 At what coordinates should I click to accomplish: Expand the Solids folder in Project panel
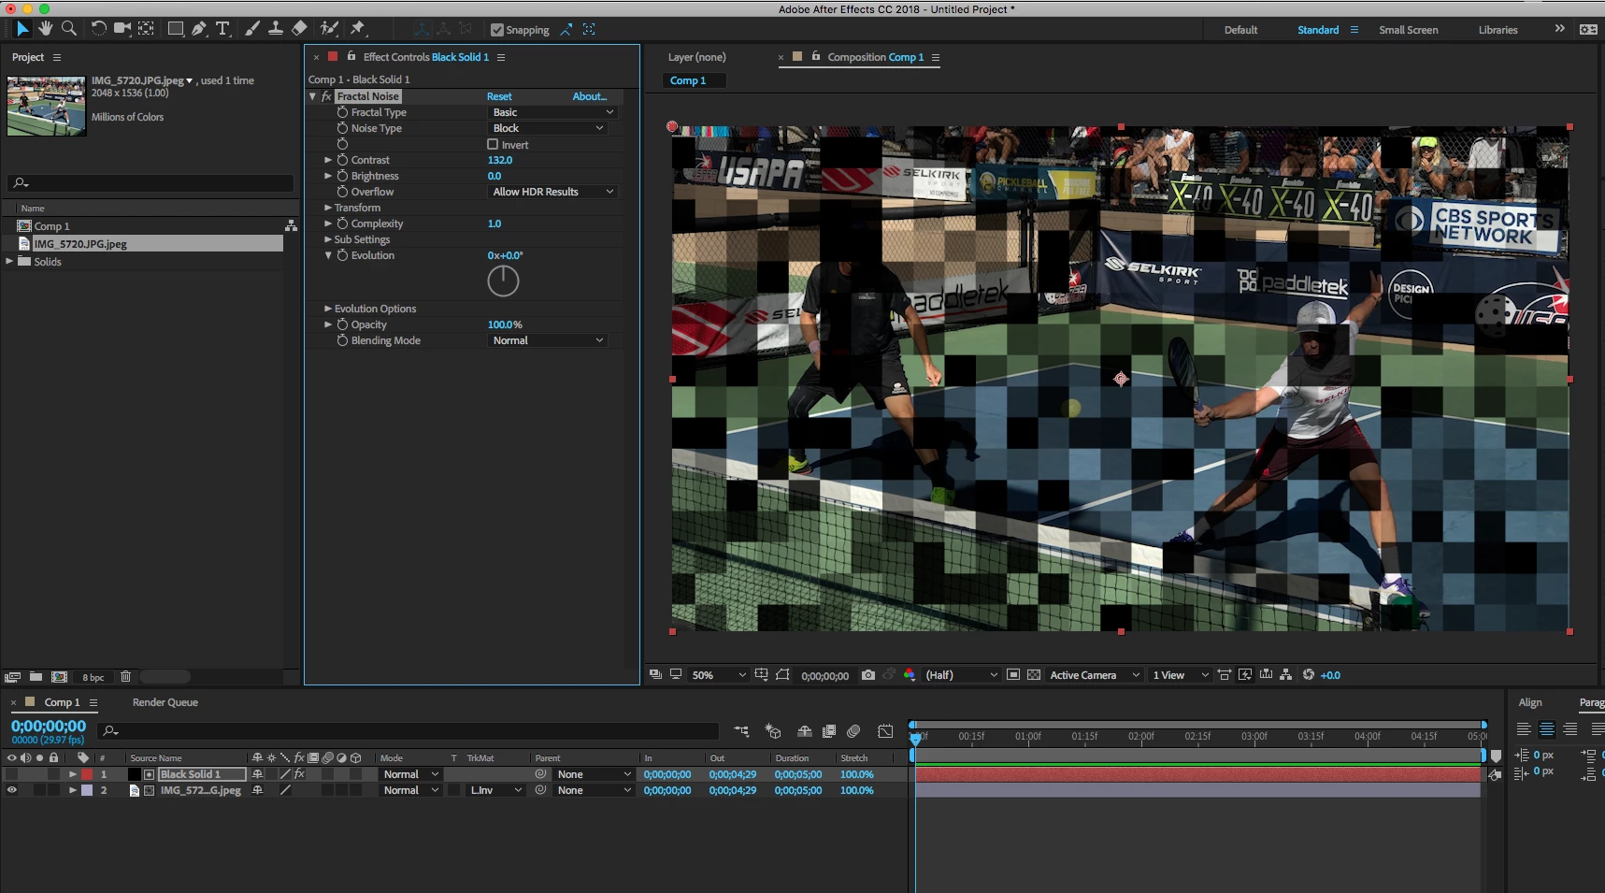pyautogui.click(x=10, y=262)
